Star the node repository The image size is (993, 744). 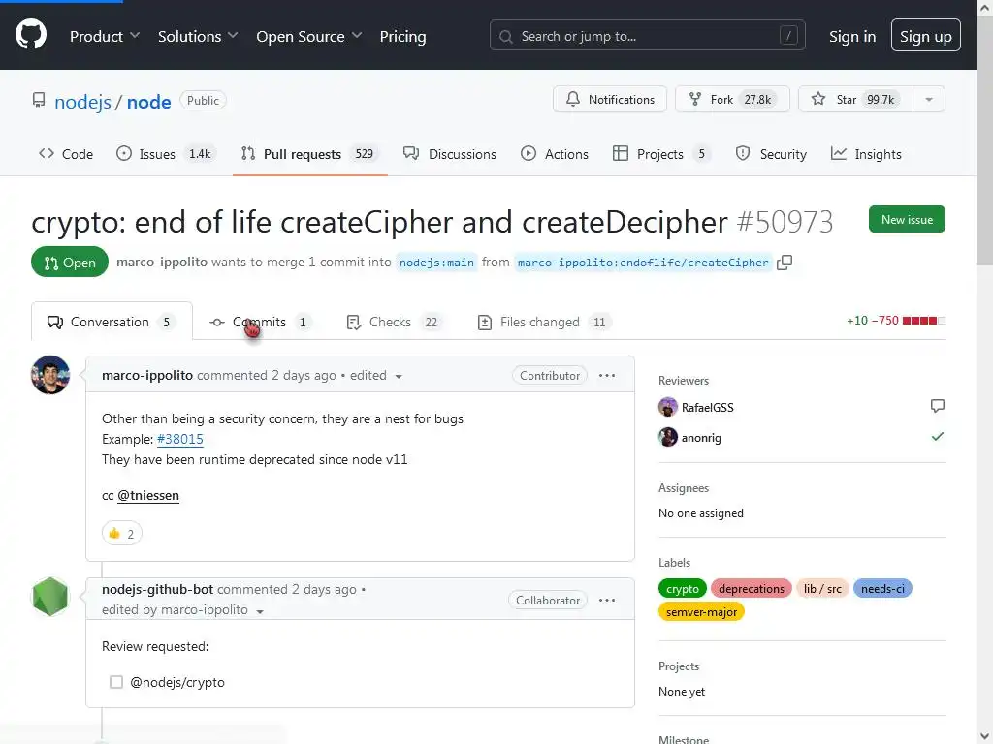coord(855,100)
